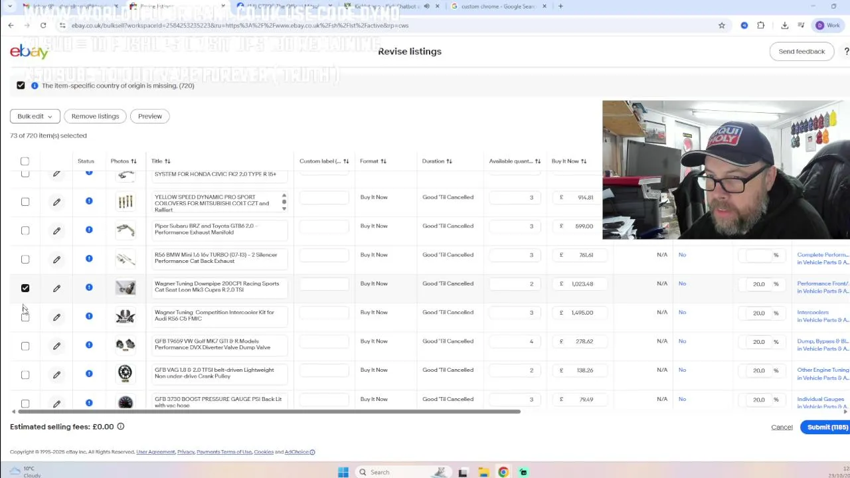
Task: Switch to the Google Search browser tab
Action: click(498, 7)
